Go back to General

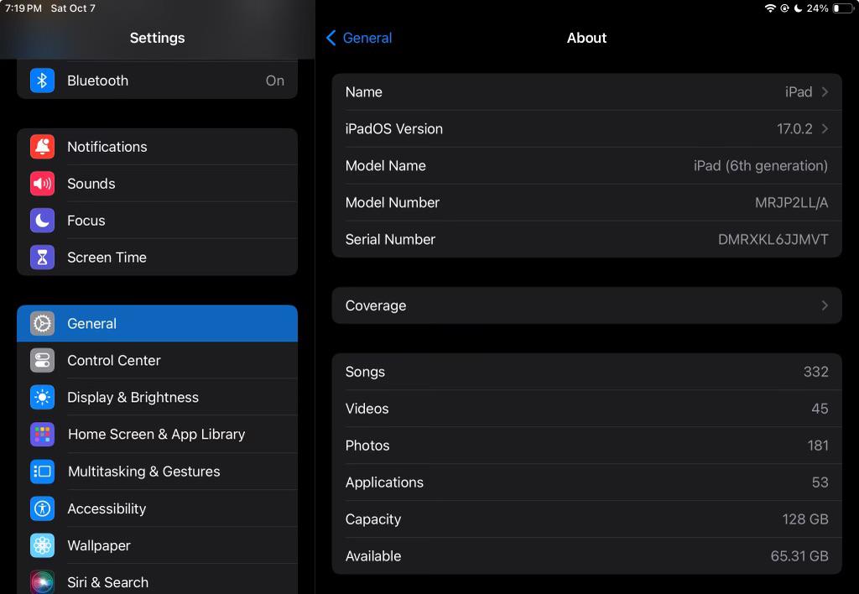359,38
